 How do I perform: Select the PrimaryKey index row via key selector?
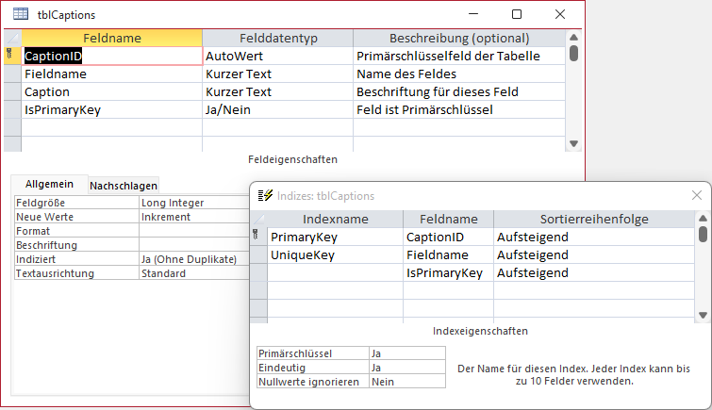258,237
